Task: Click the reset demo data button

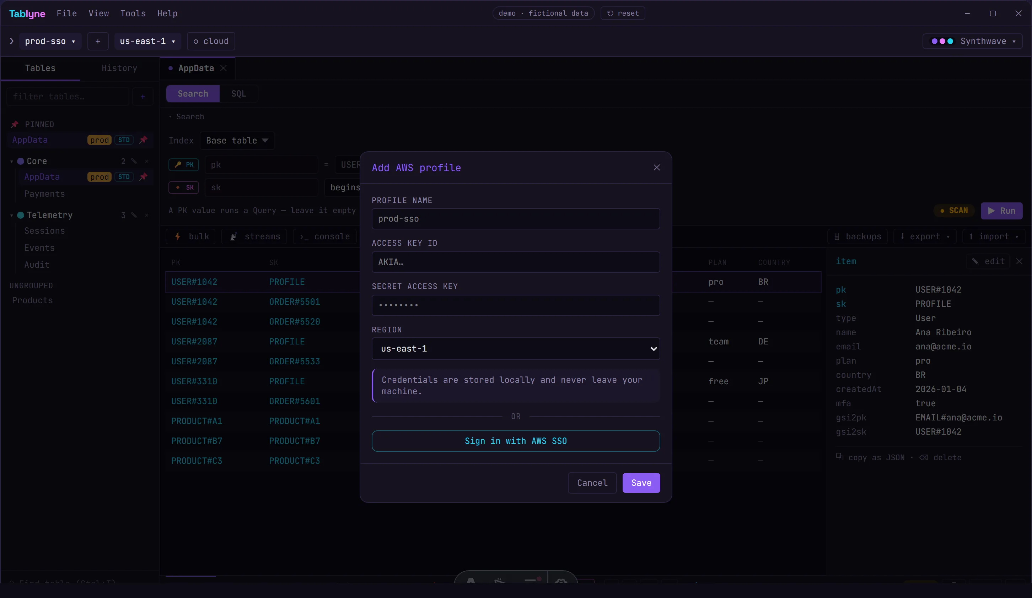Action: [623, 13]
